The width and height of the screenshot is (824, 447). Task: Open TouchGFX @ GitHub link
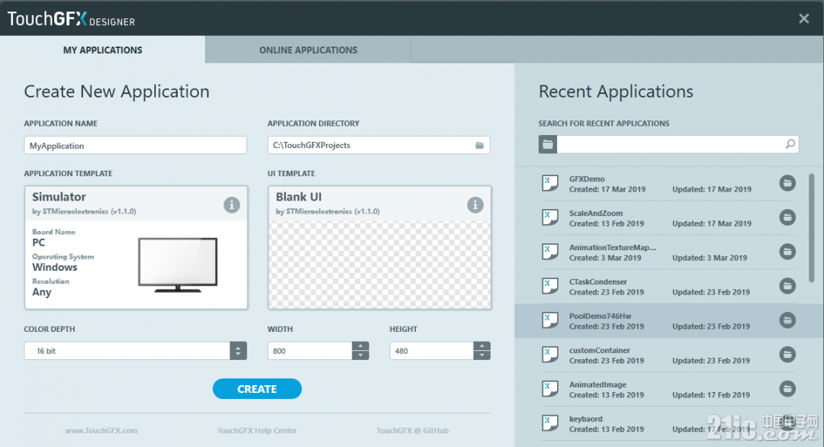point(413,431)
